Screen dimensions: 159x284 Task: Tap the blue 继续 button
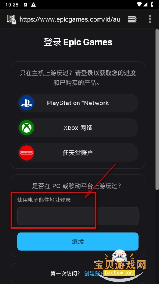(78, 241)
